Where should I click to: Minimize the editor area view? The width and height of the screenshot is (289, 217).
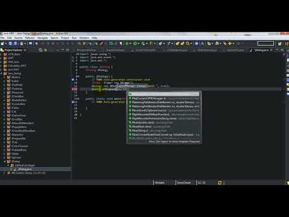[x=277, y=50]
